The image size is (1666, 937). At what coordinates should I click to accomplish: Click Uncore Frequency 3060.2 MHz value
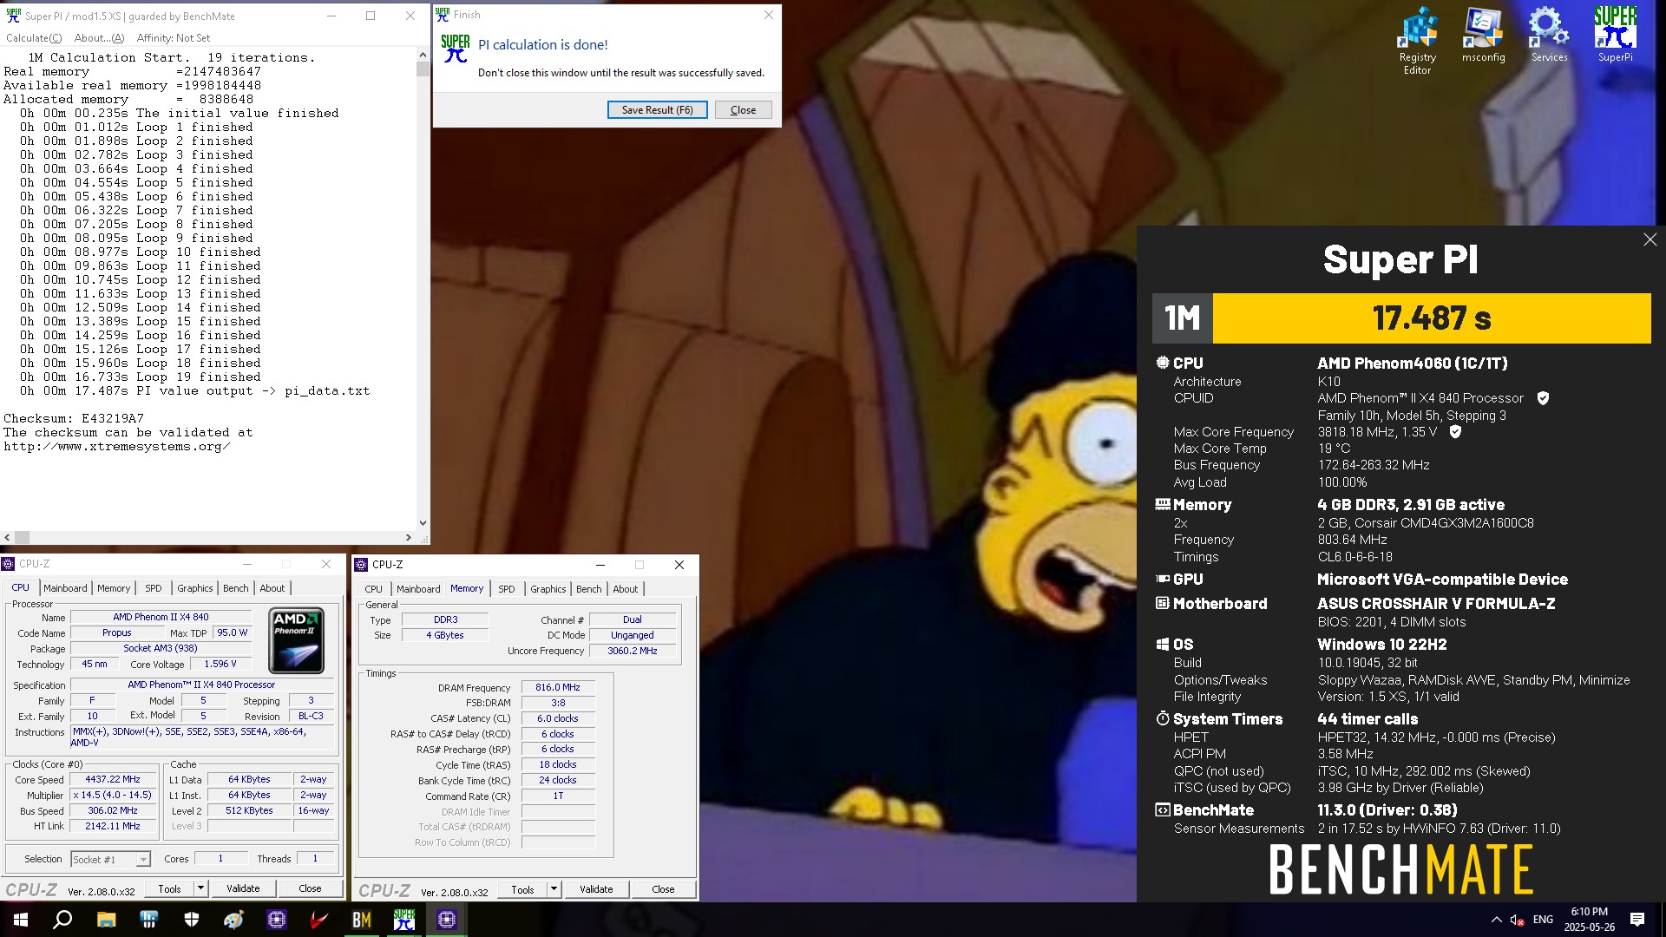pyautogui.click(x=632, y=651)
